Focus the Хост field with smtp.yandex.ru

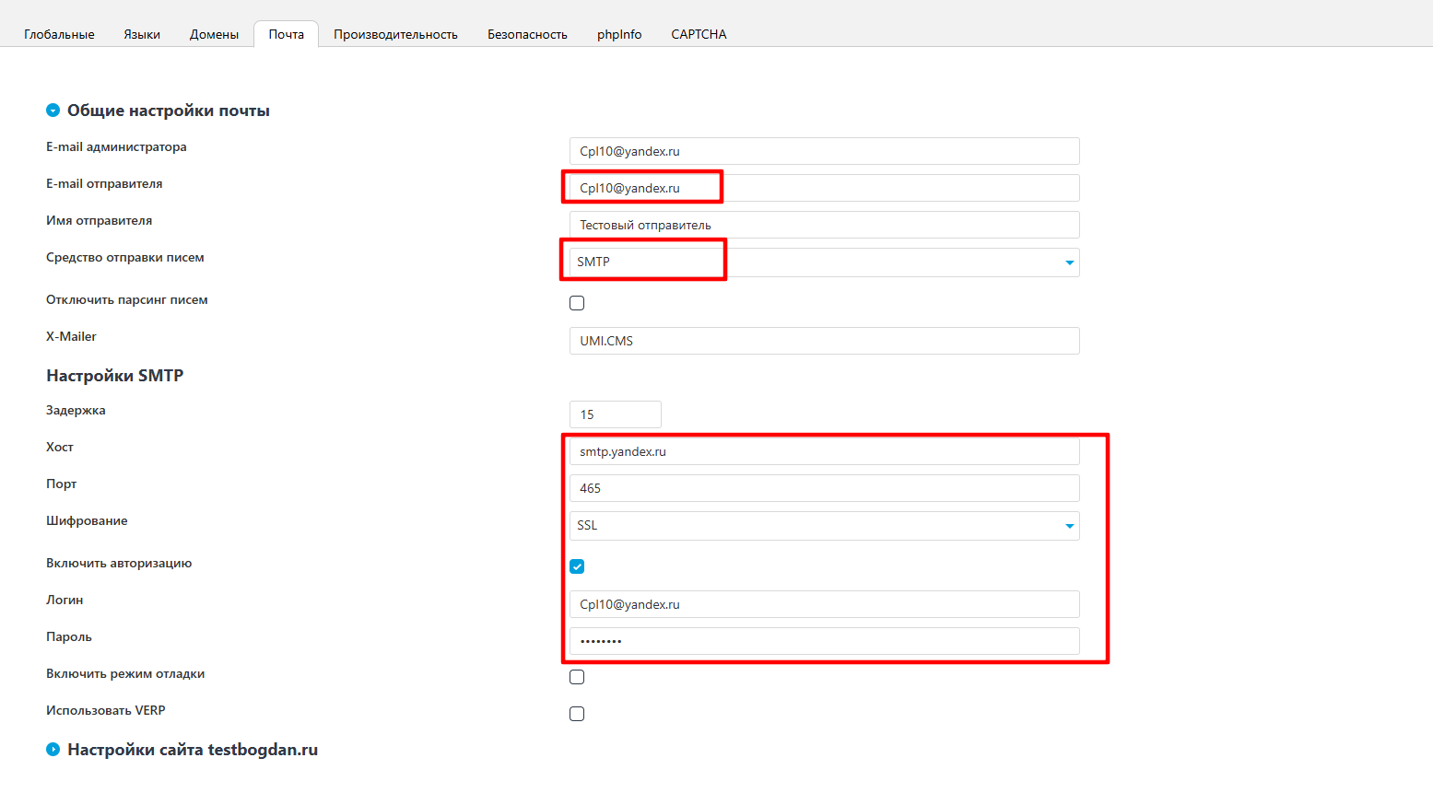[824, 451]
